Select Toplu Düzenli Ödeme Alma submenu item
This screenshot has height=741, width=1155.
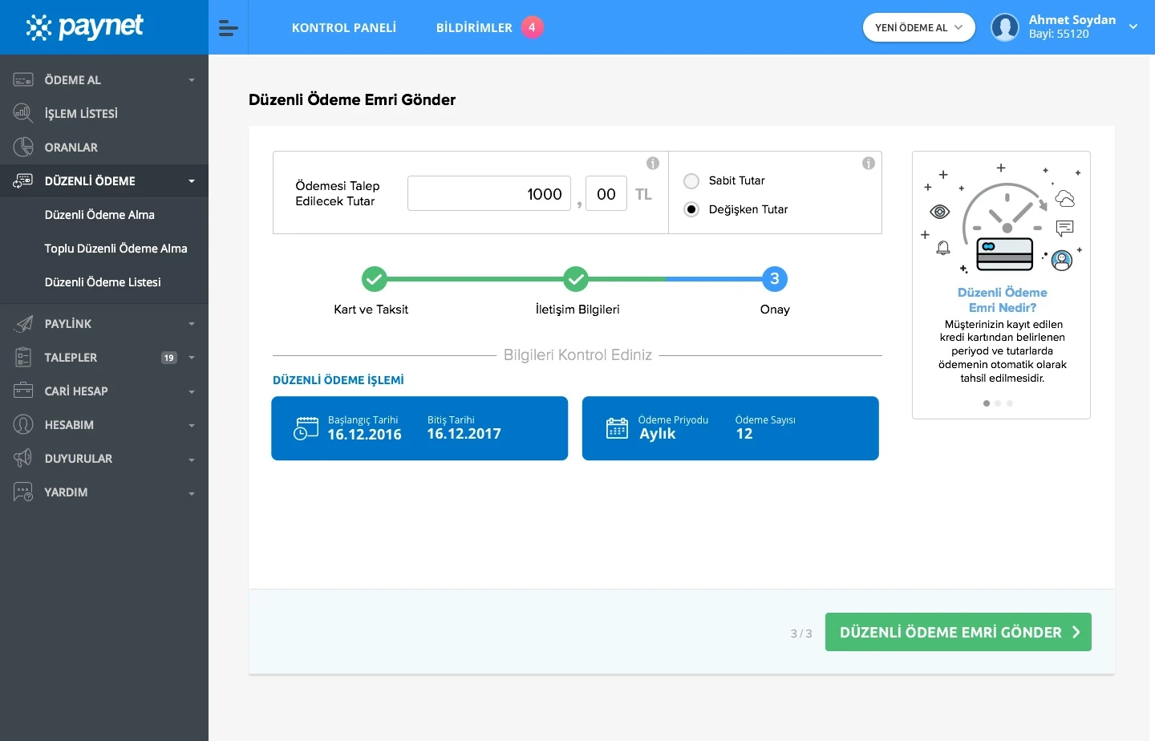pyautogui.click(x=115, y=249)
